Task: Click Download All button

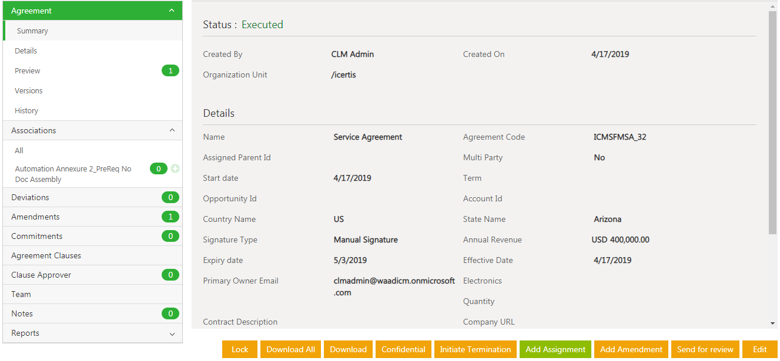Action: pos(291,349)
